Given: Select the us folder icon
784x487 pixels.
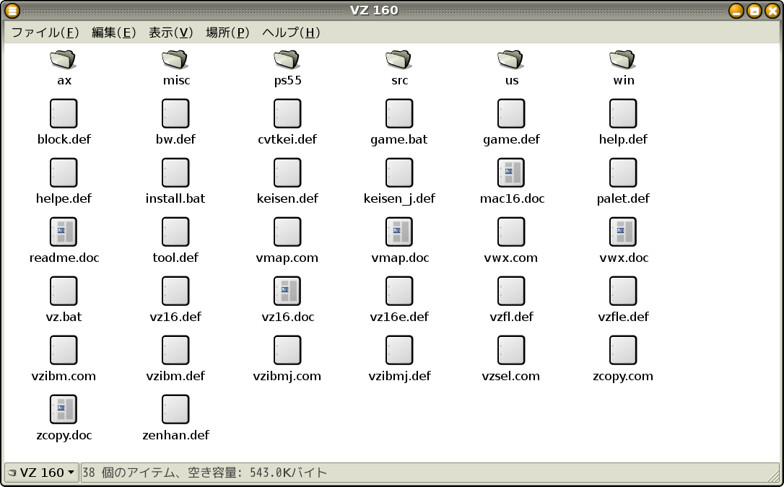Looking at the screenshot, I should click(511, 59).
